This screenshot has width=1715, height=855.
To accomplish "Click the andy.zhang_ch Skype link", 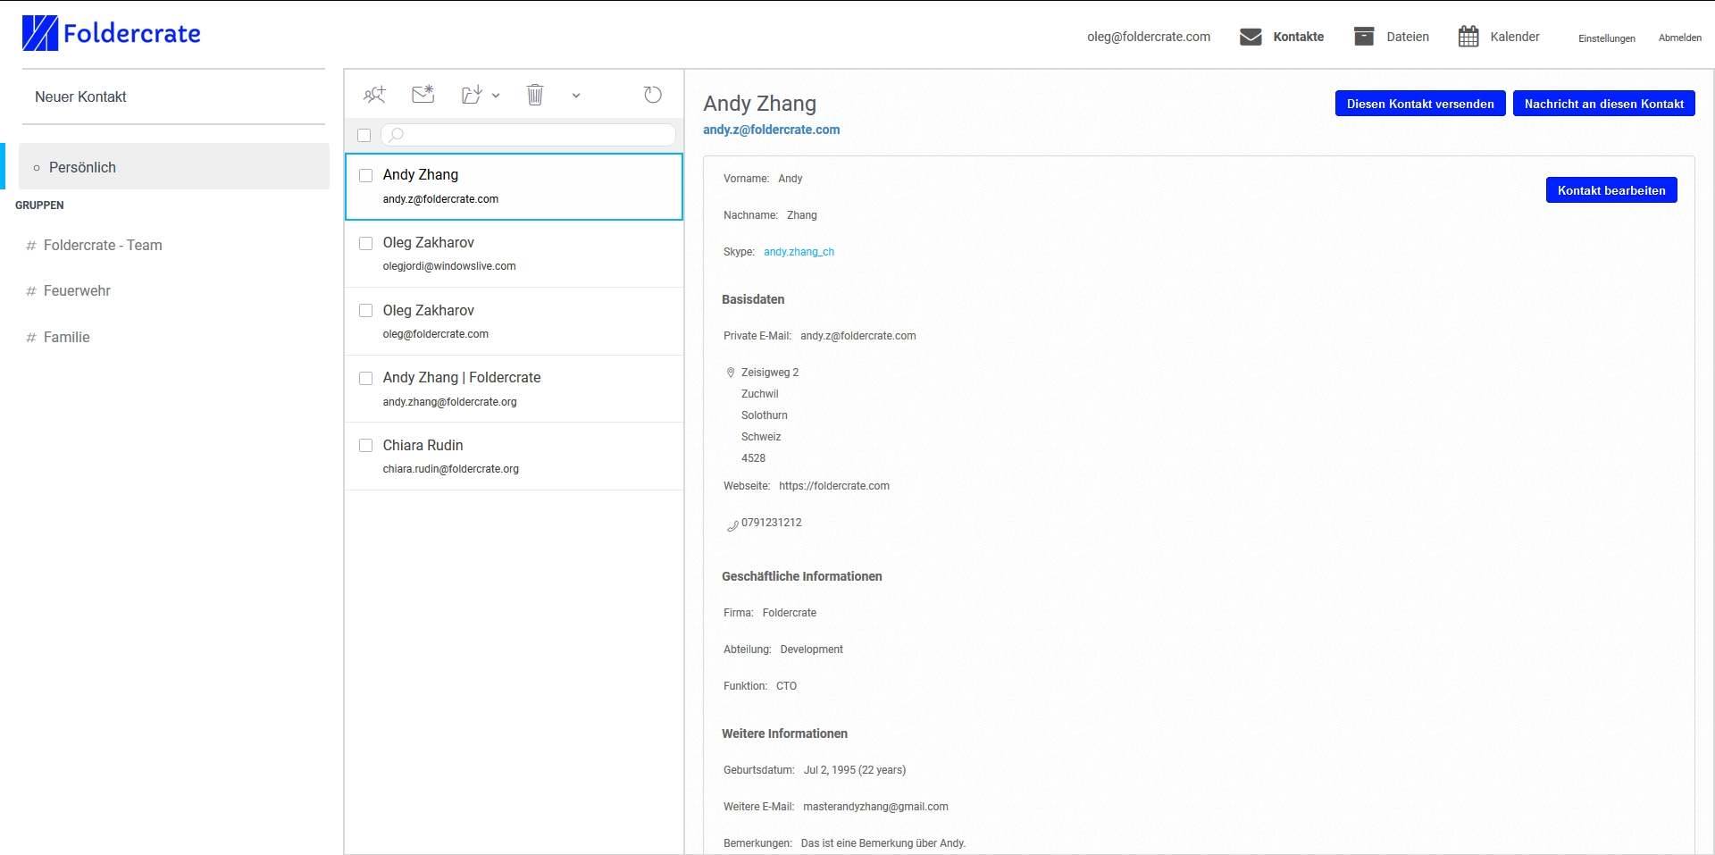I will point(799,252).
